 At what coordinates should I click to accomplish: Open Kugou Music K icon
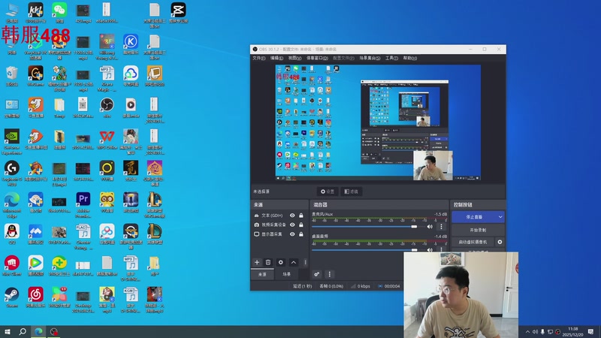[x=131, y=44]
